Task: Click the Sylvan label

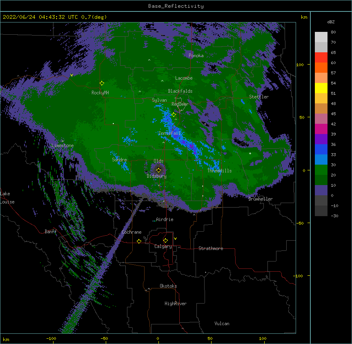Action: tap(159, 100)
